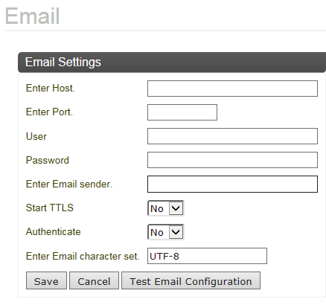Screen dimensions: 326x305
Task: Click the Email page heading
Action: tap(32, 16)
